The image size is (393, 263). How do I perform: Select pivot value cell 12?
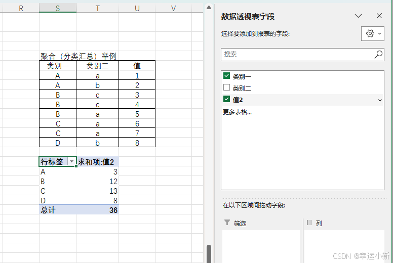(x=98, y=181)
